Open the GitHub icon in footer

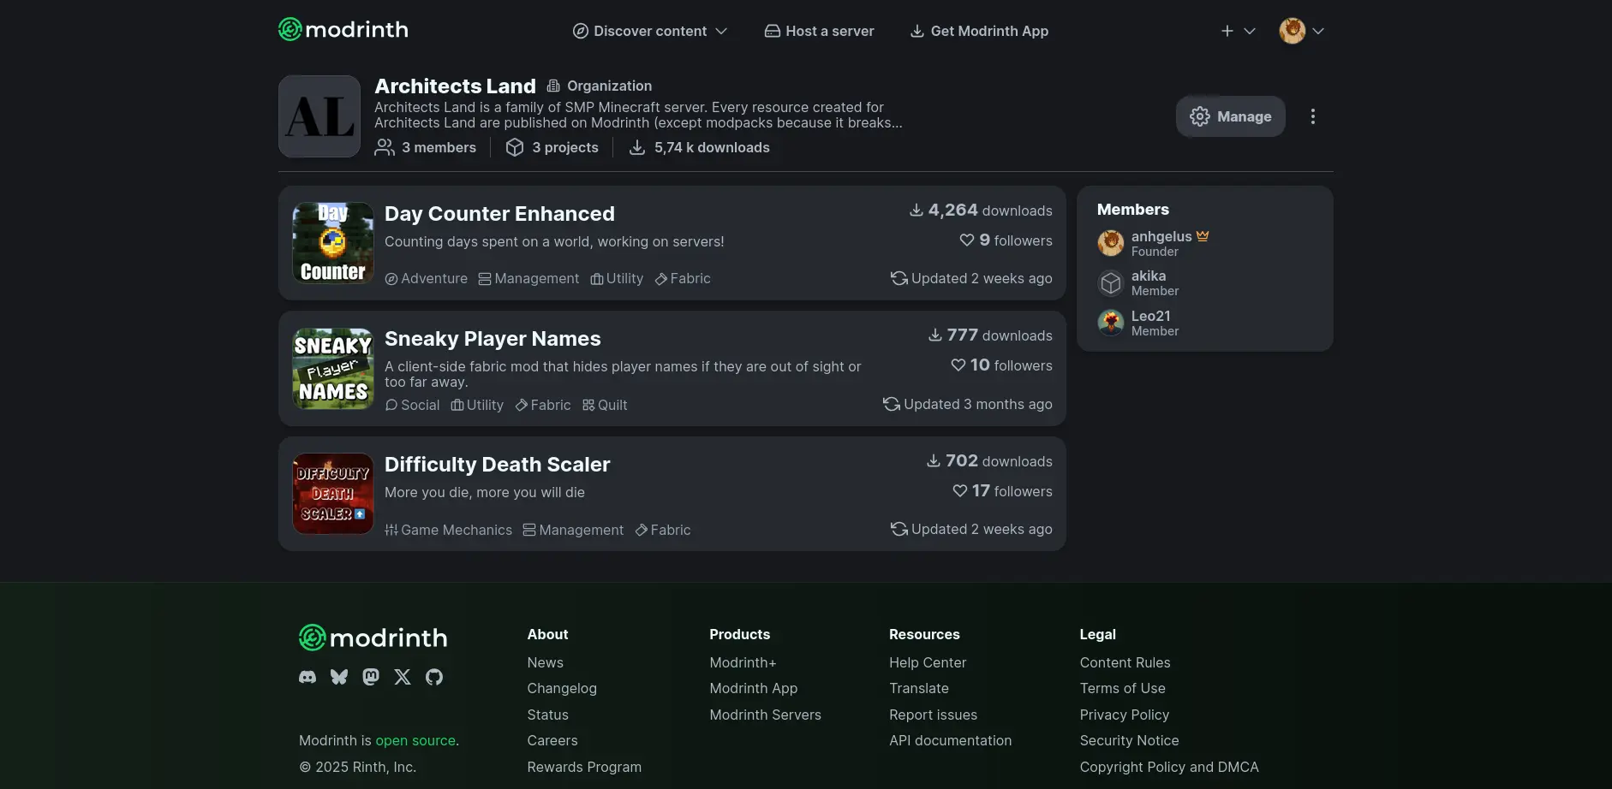click(x=434, y=677)
